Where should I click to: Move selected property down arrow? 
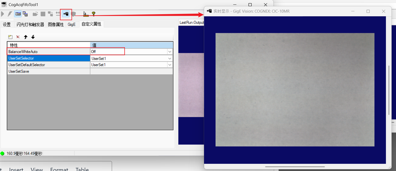click(x=33, y=37)
